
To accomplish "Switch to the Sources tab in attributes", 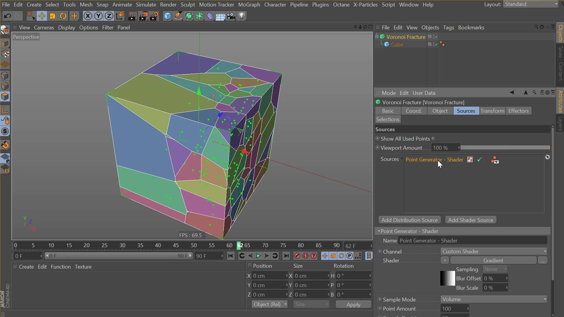I will pos(466,111).
